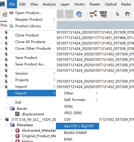Viewport: 134px width, 142px height.
Task: Select product row containing 057484
Action: pyautogui.click(x=95, y=38)
